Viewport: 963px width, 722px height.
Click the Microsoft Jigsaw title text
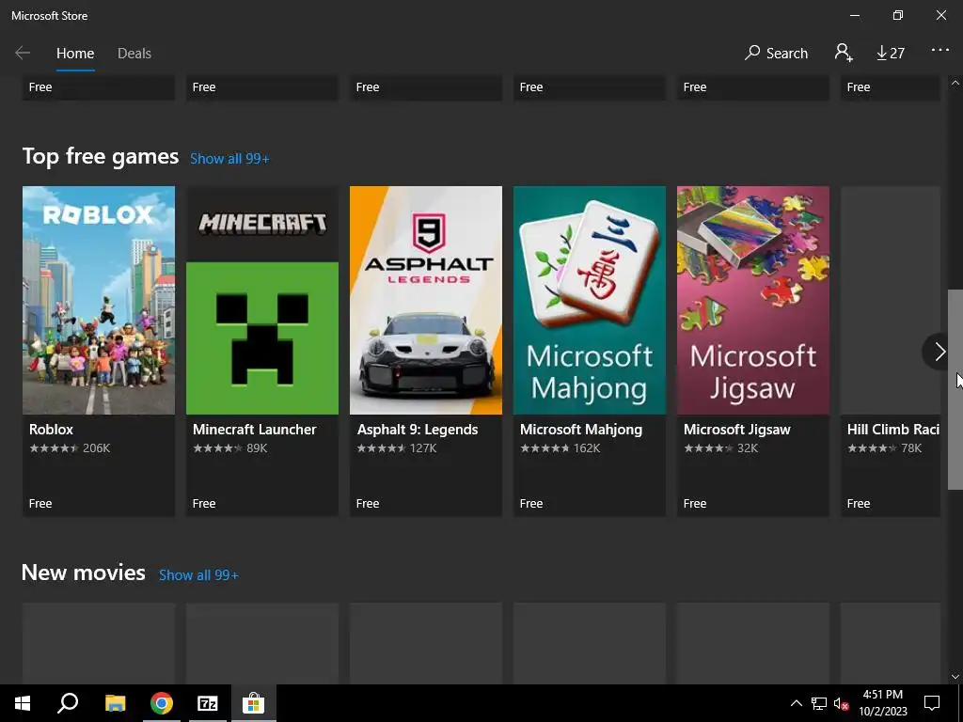point(737,429)
